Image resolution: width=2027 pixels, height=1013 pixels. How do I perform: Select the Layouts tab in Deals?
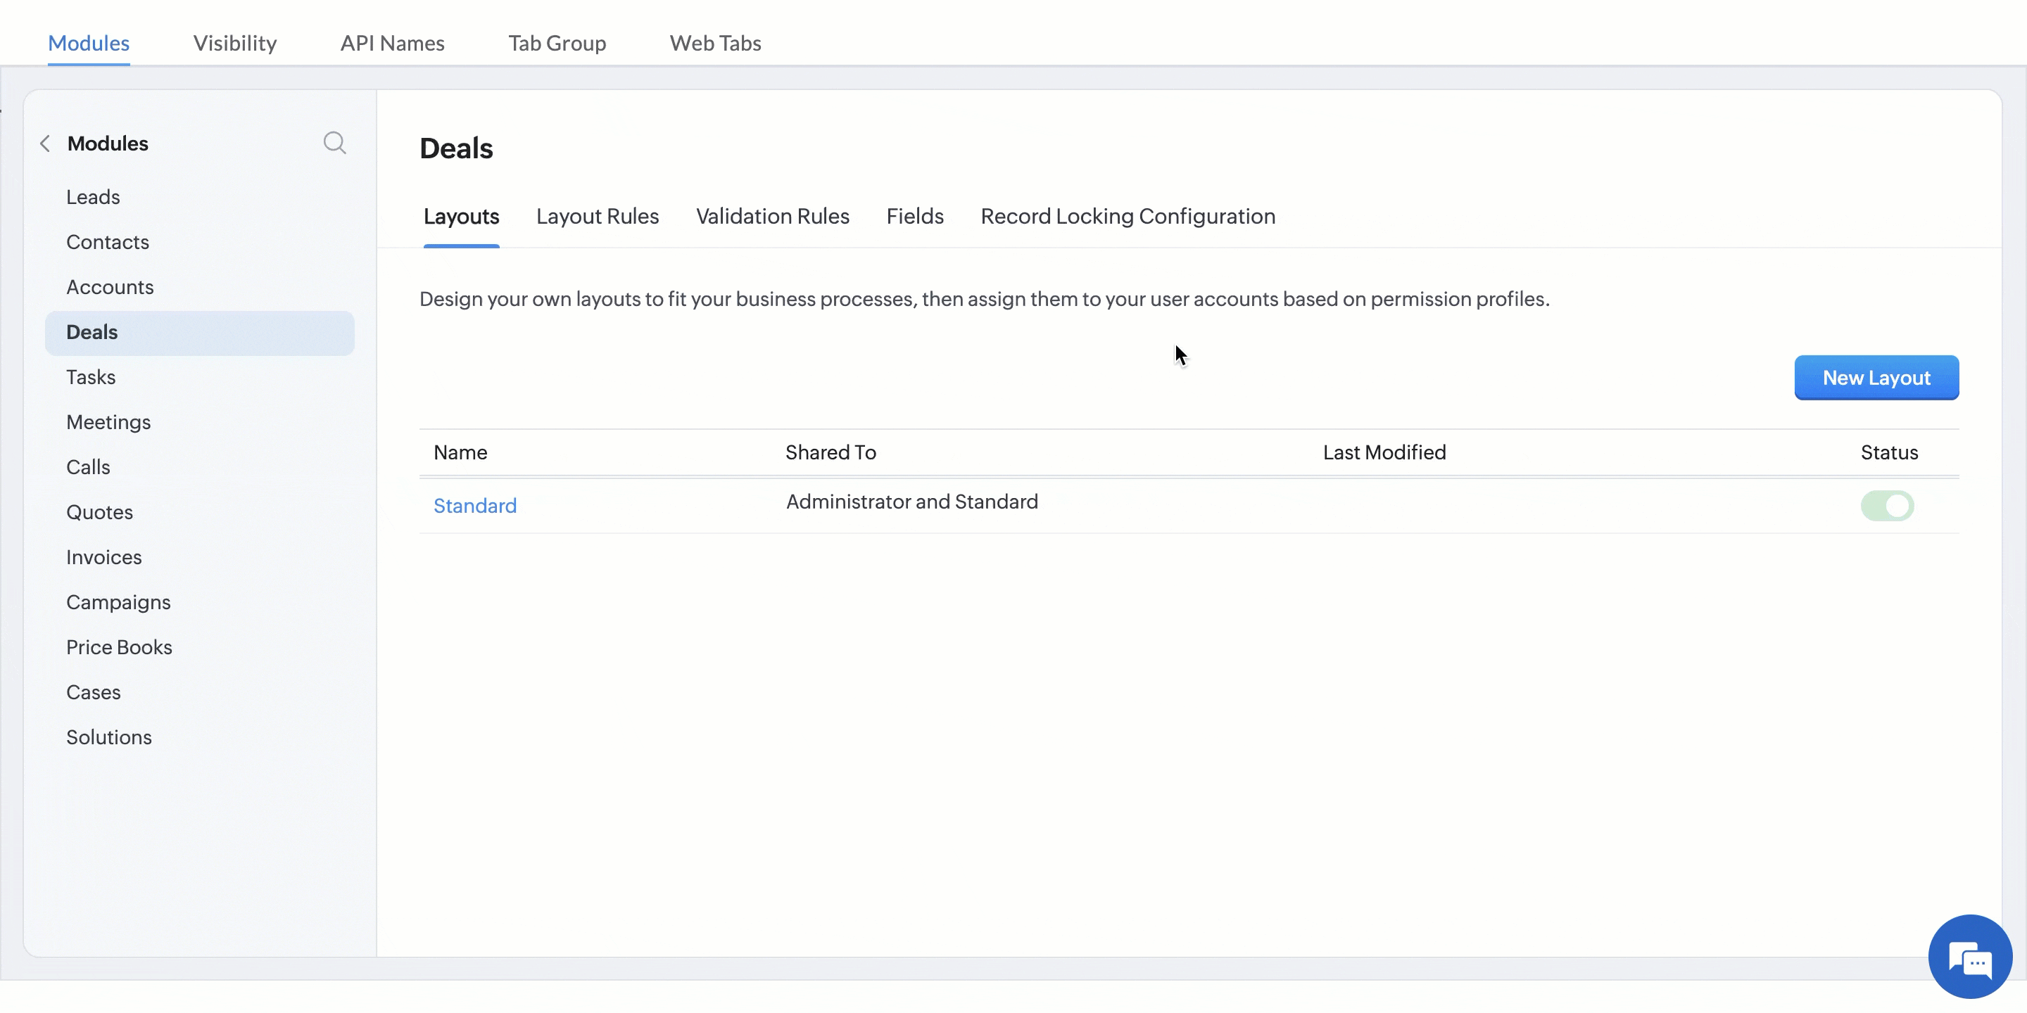pyautogui.click(x=461, y=216)
